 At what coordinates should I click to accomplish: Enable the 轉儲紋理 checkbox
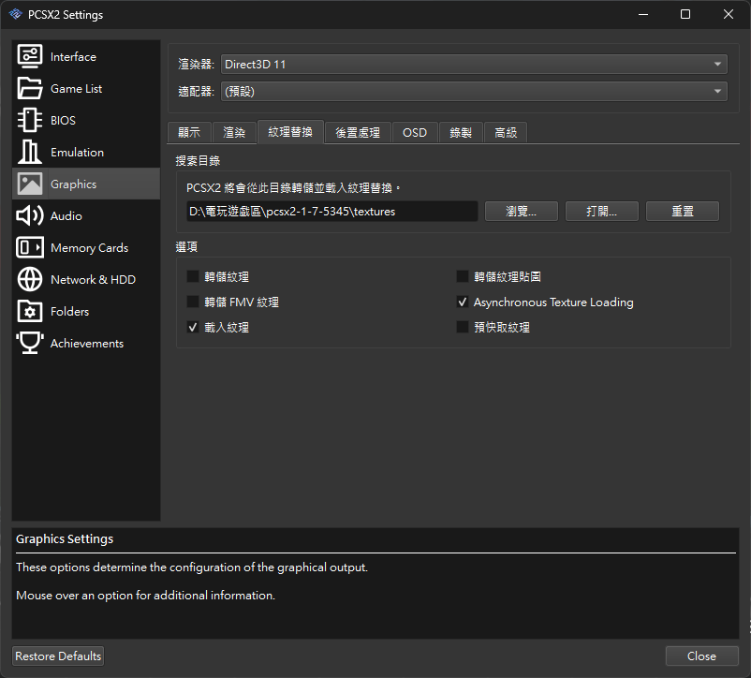click(x=193, y=277)
